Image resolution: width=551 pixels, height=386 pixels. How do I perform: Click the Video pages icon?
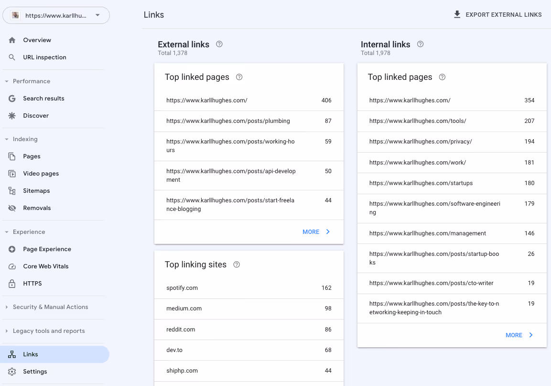coord(12,174)
